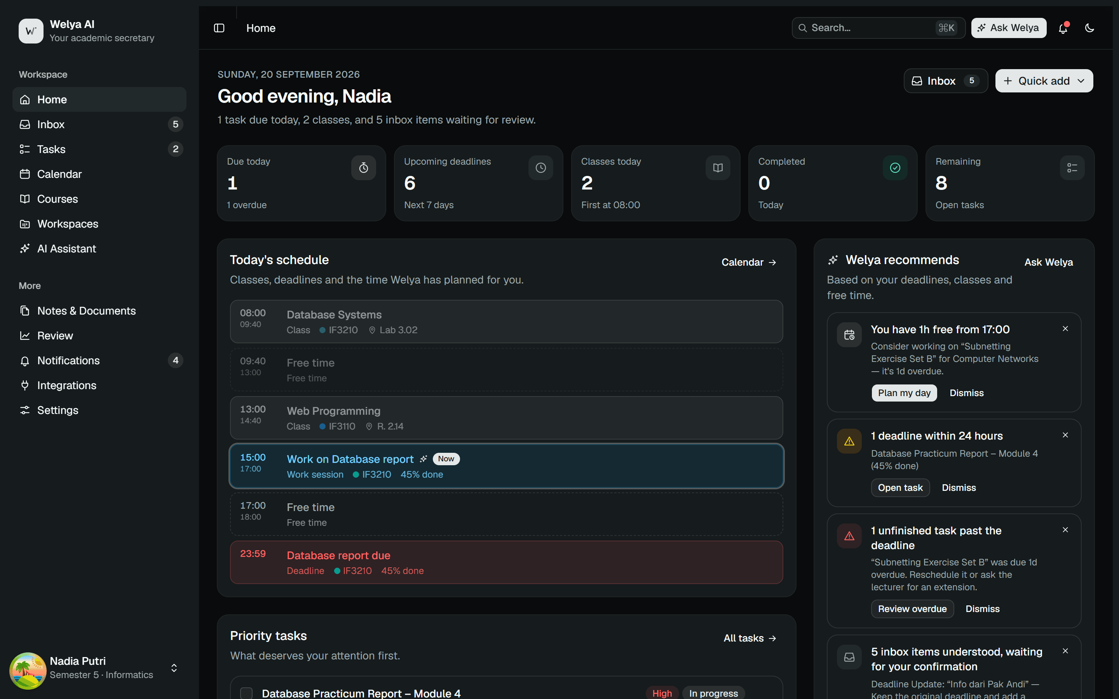Open the notifications bell in header
This screenshot has width=1119, height=699.
tap(1063, 28)
